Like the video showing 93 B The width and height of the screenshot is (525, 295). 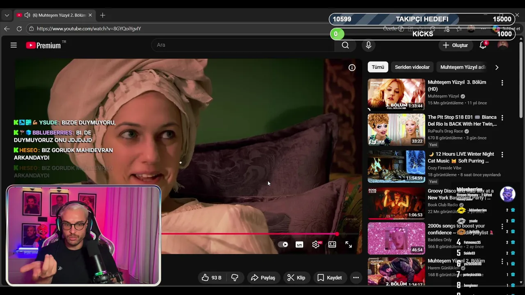[x=212, y=278]
